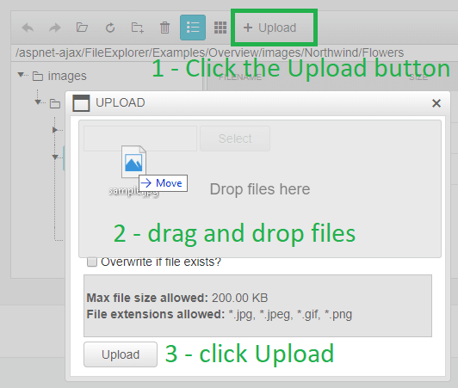Viewport: 458px width, 388px height.
Task: Select the images folder in tree
Action: click(x=67, y=76)
